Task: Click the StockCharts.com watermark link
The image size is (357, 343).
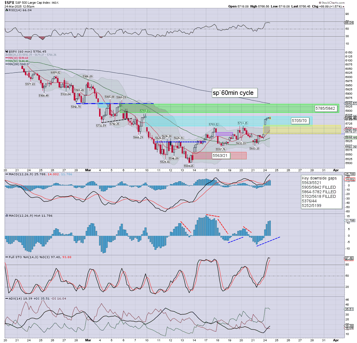Action: pos(333,3)
